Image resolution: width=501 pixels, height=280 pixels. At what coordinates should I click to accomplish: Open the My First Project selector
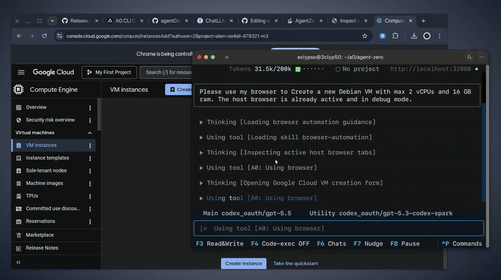pos(109,72)
